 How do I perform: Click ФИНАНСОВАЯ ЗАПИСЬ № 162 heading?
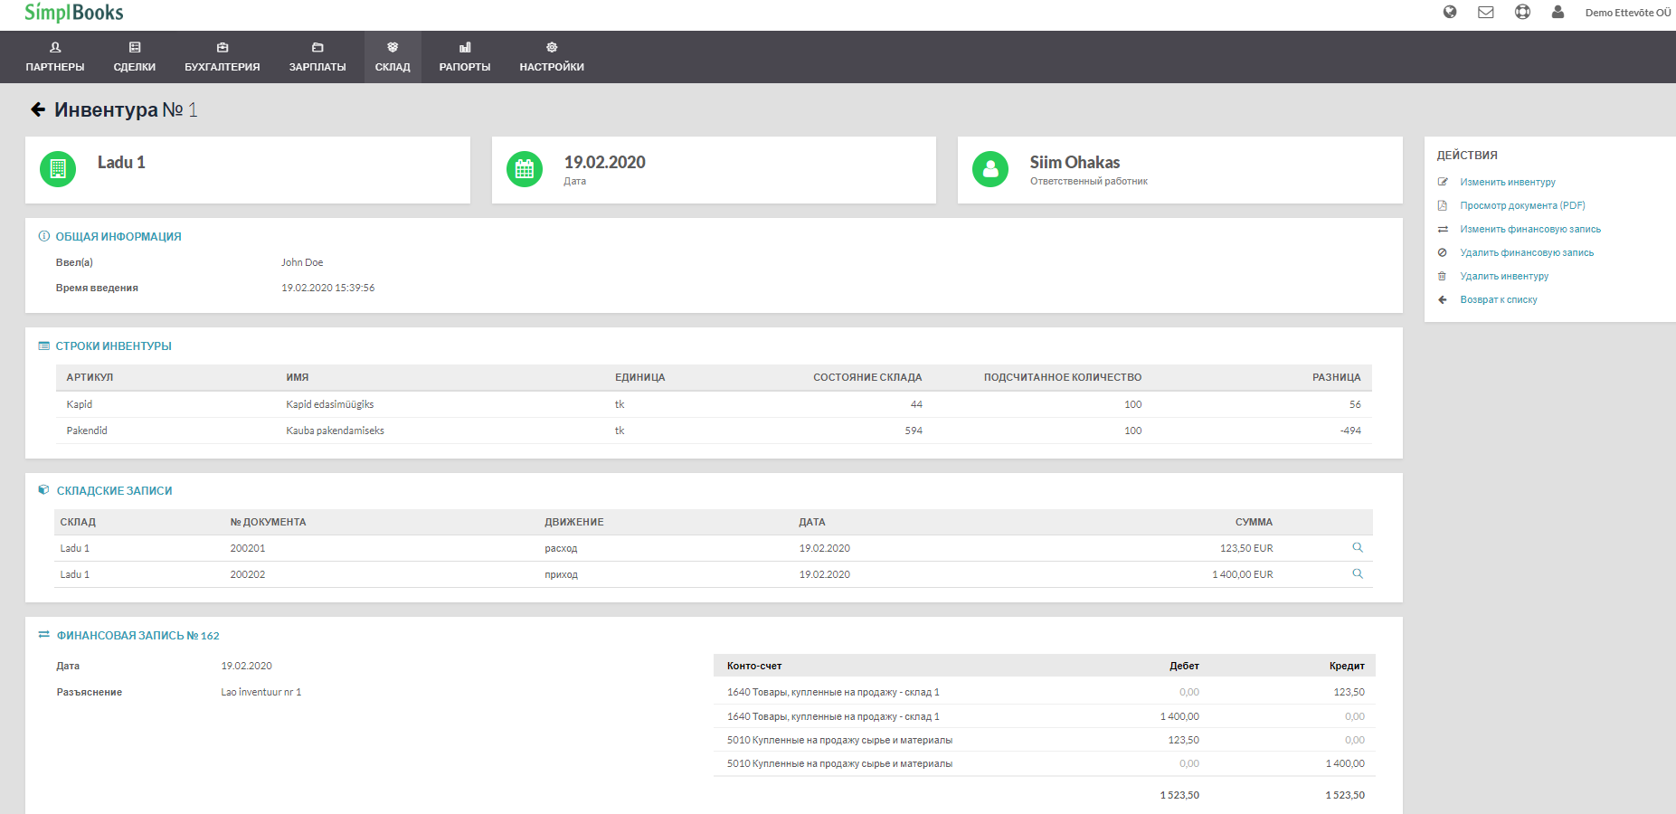click(x=138, y=636)
